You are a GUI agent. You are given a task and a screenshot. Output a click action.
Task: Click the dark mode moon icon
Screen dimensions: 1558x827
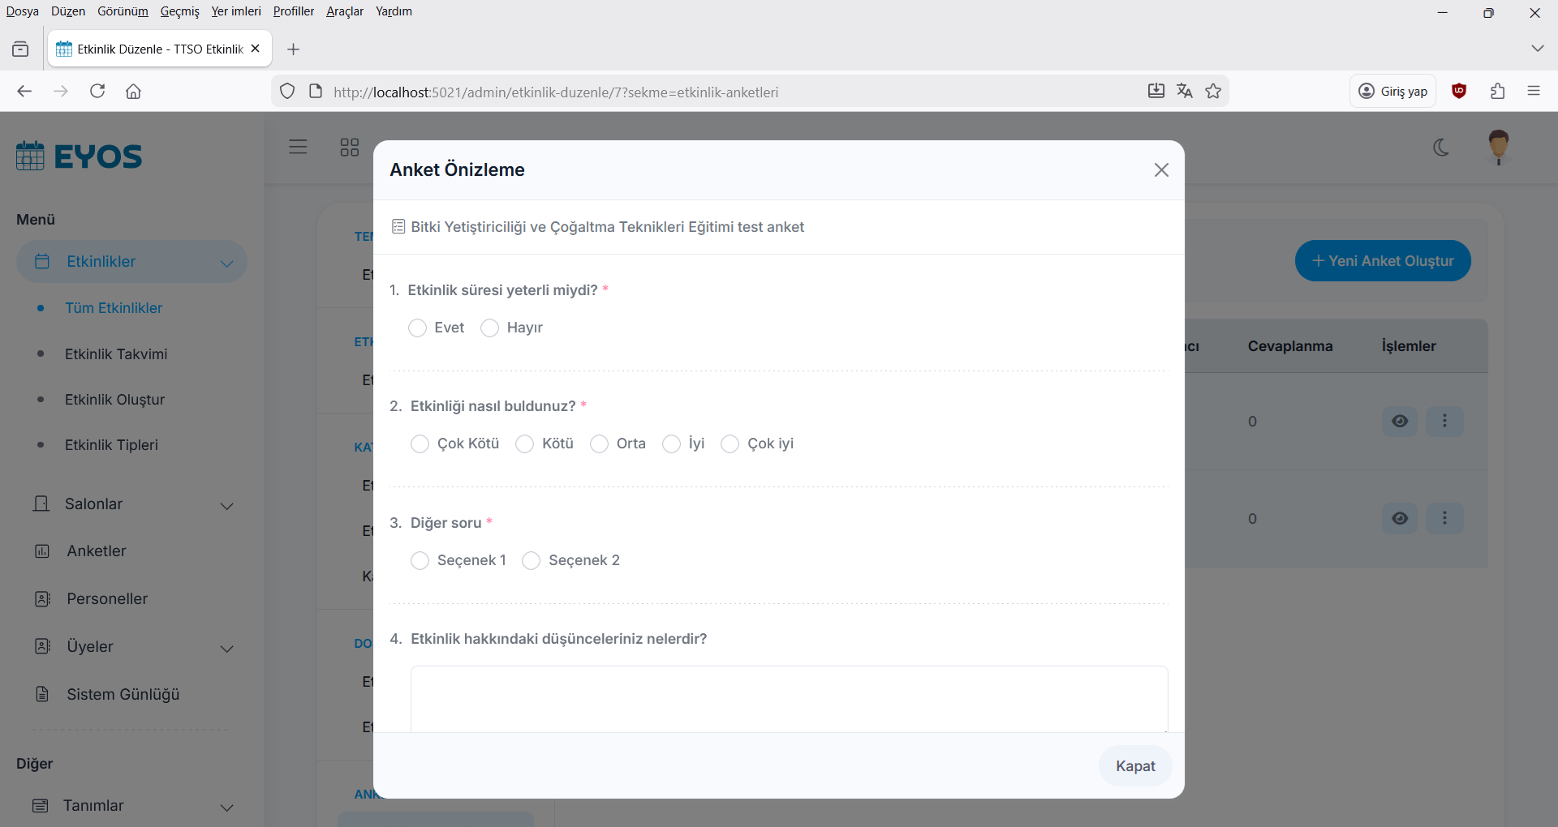1441,148
